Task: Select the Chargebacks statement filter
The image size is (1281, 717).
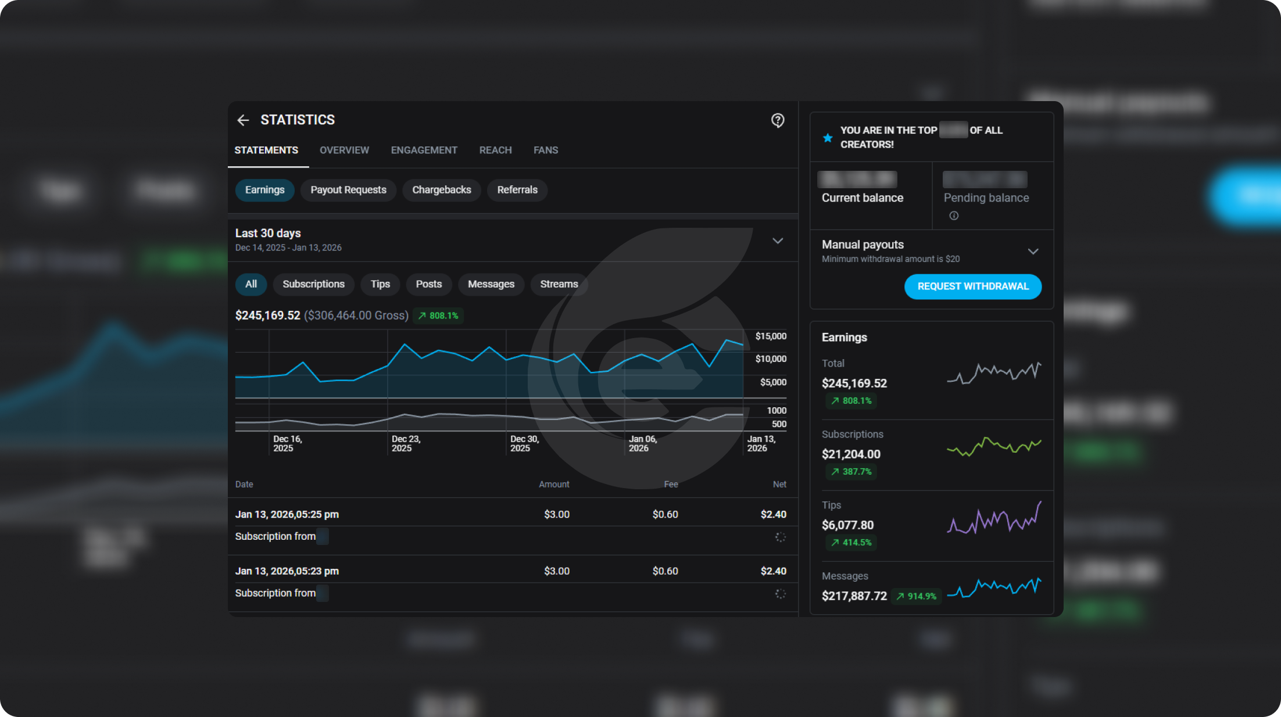Action: 441,190
